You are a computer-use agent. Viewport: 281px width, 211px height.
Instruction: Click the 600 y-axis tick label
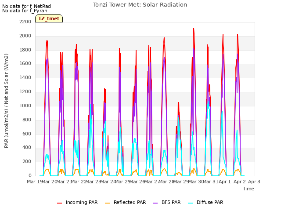point(27,134)
